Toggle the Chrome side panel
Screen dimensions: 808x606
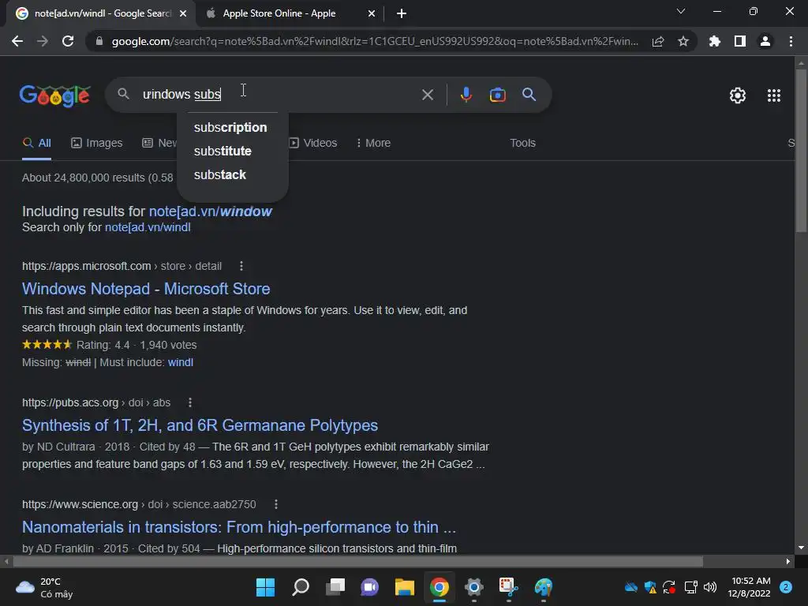click(740, 41)
